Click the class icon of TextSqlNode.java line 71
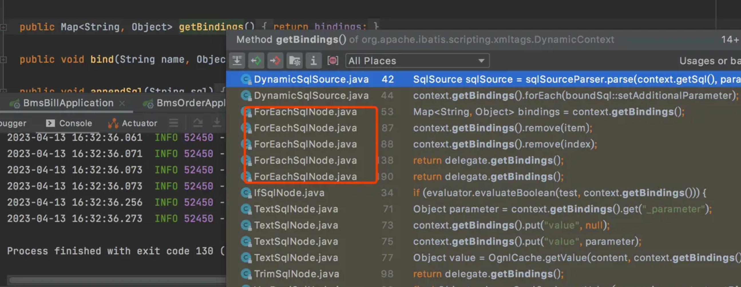741x287 pixels. click(246, 209)
